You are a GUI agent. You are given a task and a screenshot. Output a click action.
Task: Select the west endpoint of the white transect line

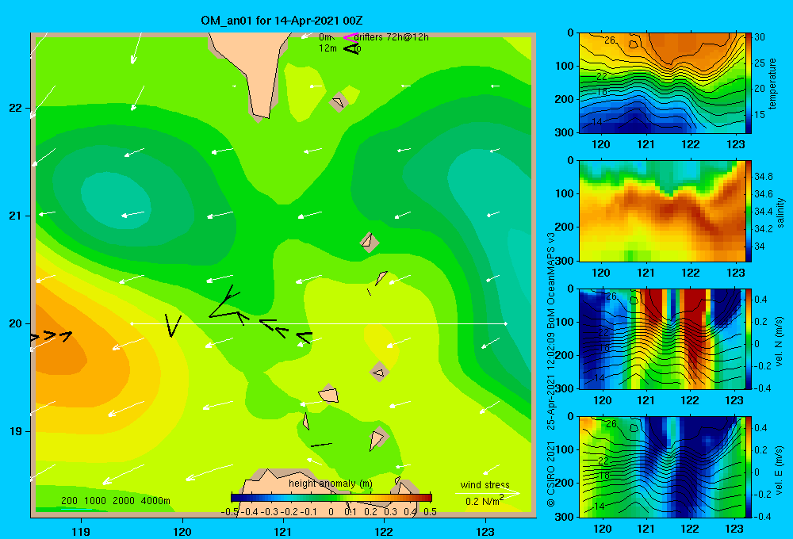[132, 323]
